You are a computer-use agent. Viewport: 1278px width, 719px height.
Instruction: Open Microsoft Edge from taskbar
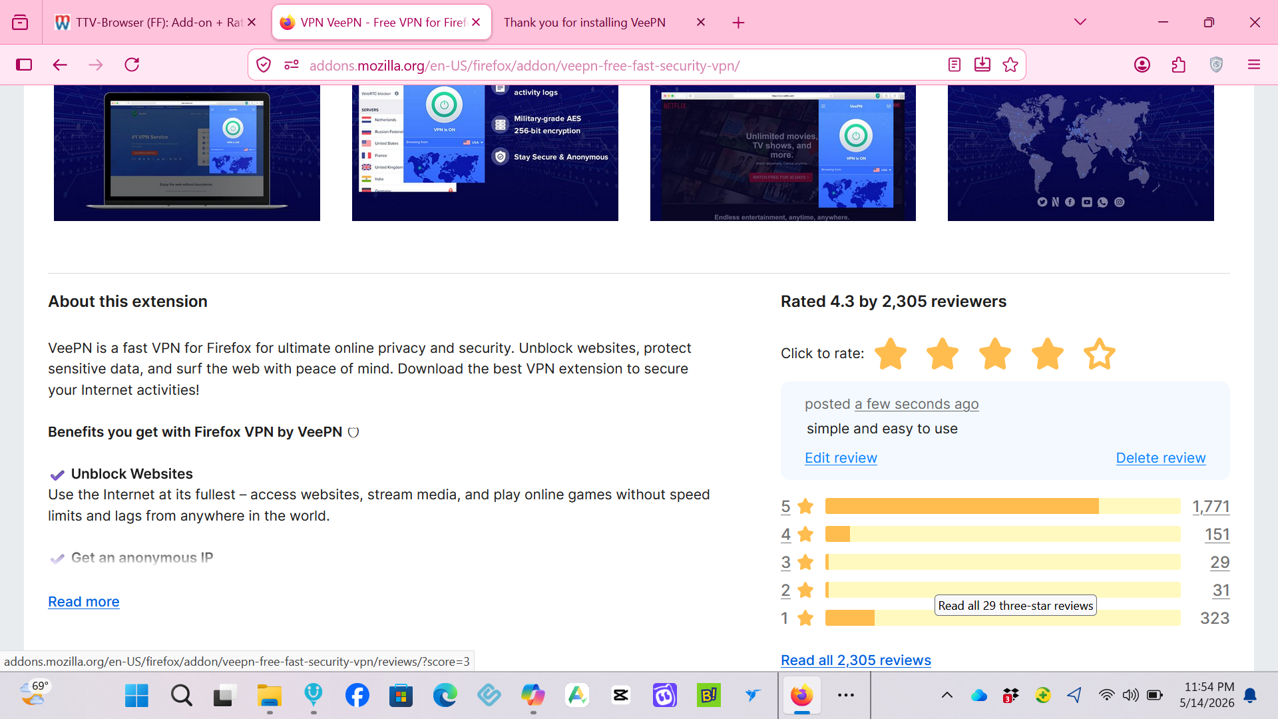445,696
